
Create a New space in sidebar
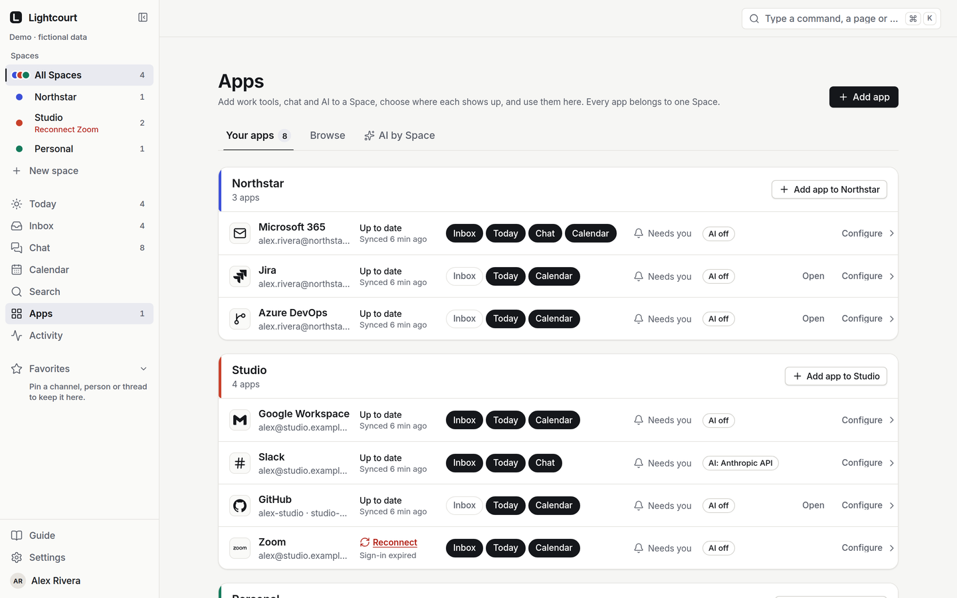tap(79, 171)
